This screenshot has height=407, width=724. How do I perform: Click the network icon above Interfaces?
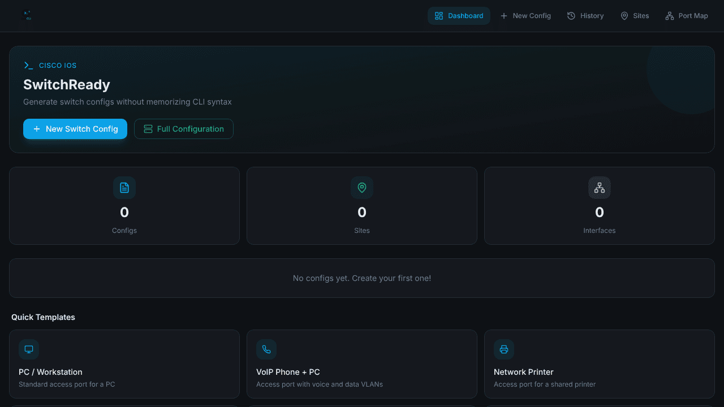point(600,188)
